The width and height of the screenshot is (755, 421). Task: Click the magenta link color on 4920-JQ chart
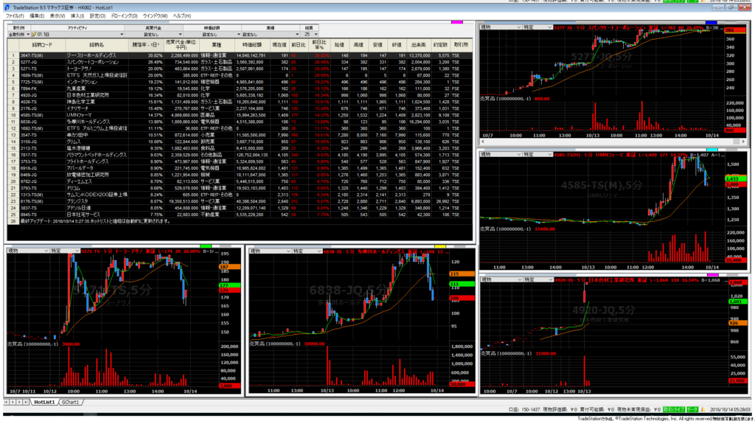pos(713,275)
